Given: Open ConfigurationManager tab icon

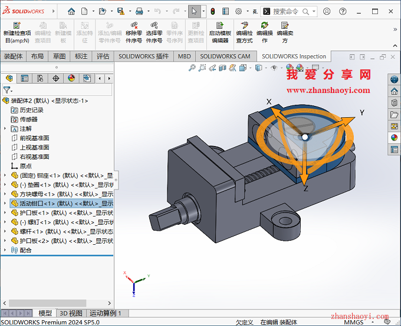Looking at the screenshot, I should 40,78.
